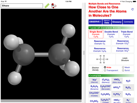This screenshot has width=137, height=103.
Task: Tap the ethane Lewis structure diagram
Action: point(102,59)
